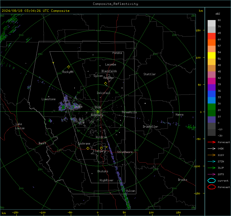Click the Composite_Reflectivity title
231x216 pixels.
point(115,4)
